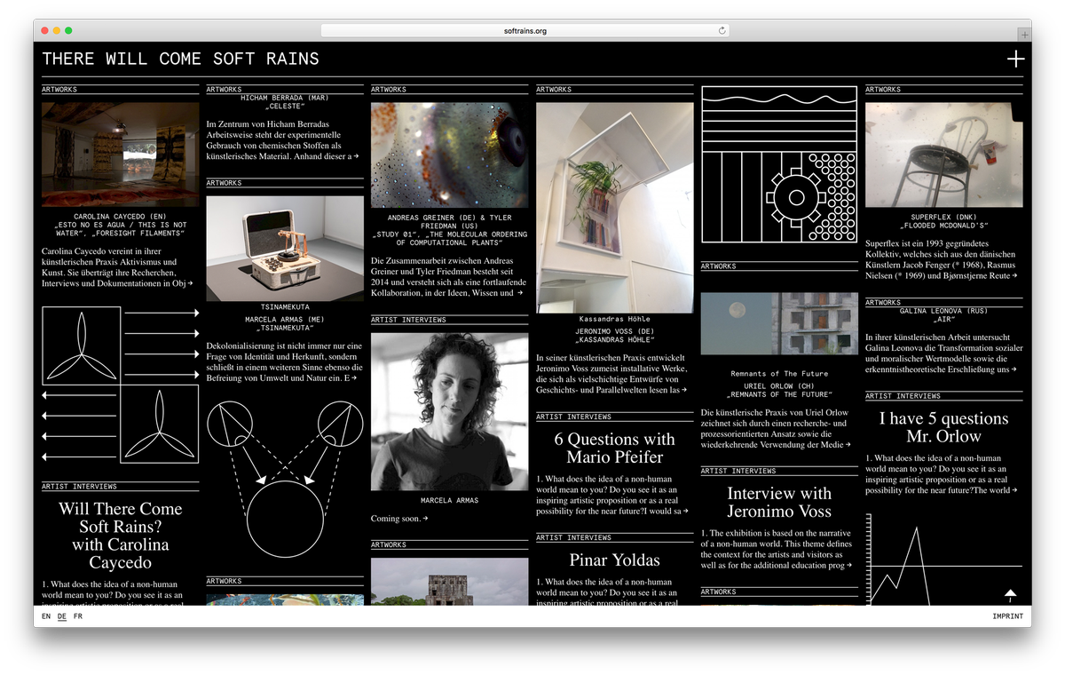
Task: Open Carolina Caycedo installation photo
Action: coord(121,155)
